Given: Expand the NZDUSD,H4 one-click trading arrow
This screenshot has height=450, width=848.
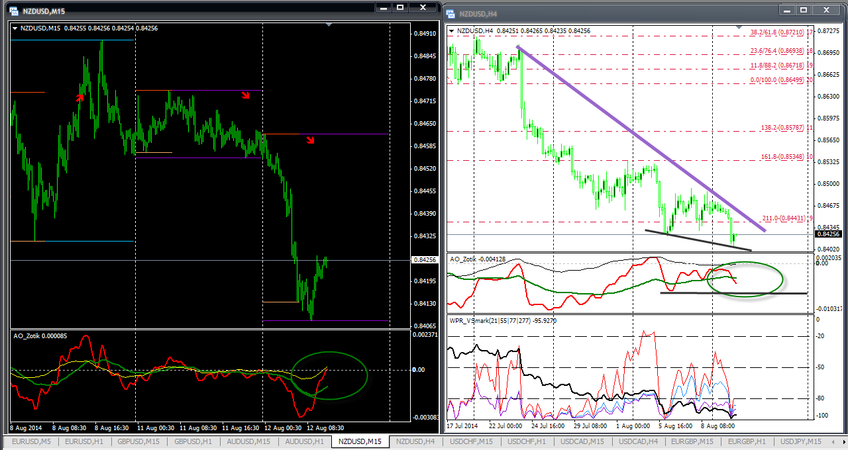Looking at the screenshot, I should click(452, 31).
